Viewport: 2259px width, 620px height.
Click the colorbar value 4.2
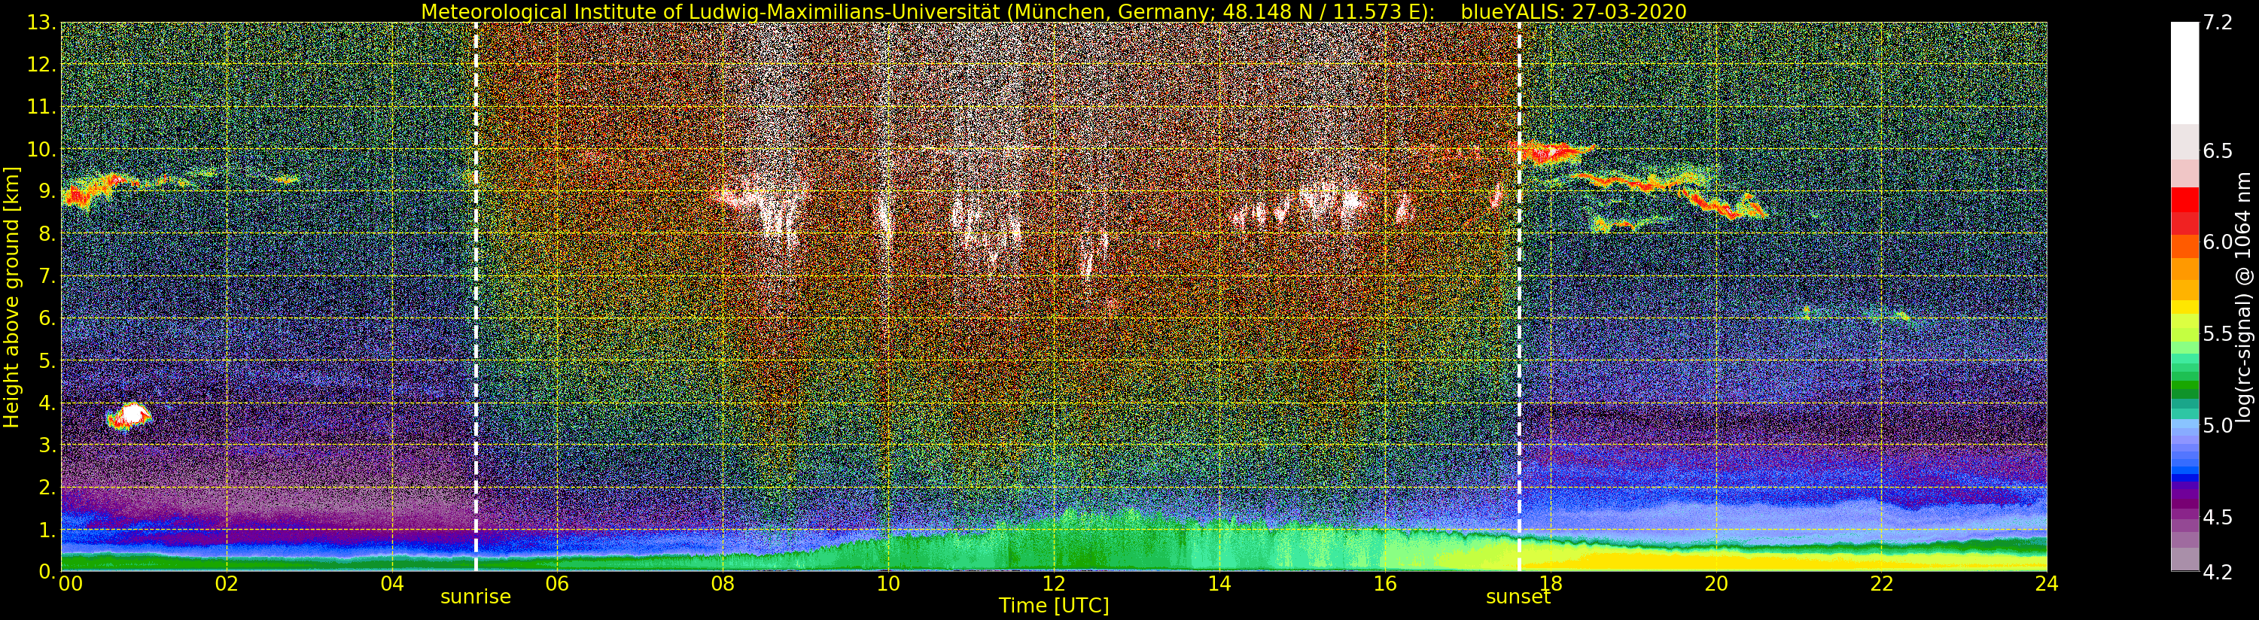click(2218, 573)
